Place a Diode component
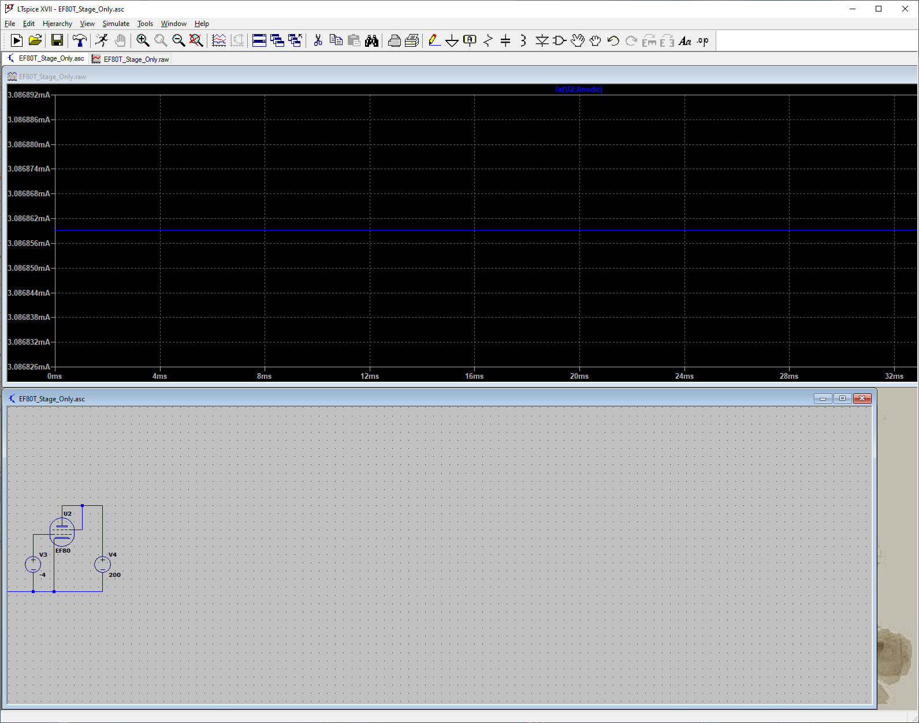 (x=542, y=40)
